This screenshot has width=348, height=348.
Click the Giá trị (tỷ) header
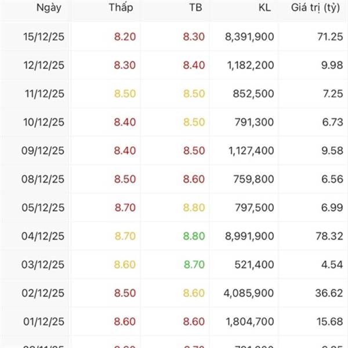[316, 8]
